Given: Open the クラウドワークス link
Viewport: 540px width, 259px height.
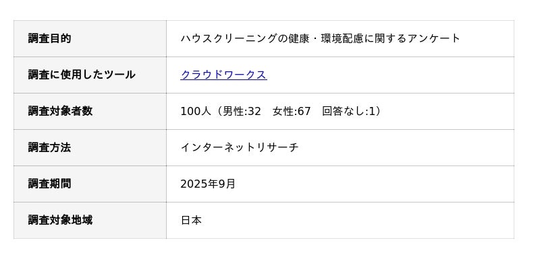Looking at the screenshot, I should 223,75.
